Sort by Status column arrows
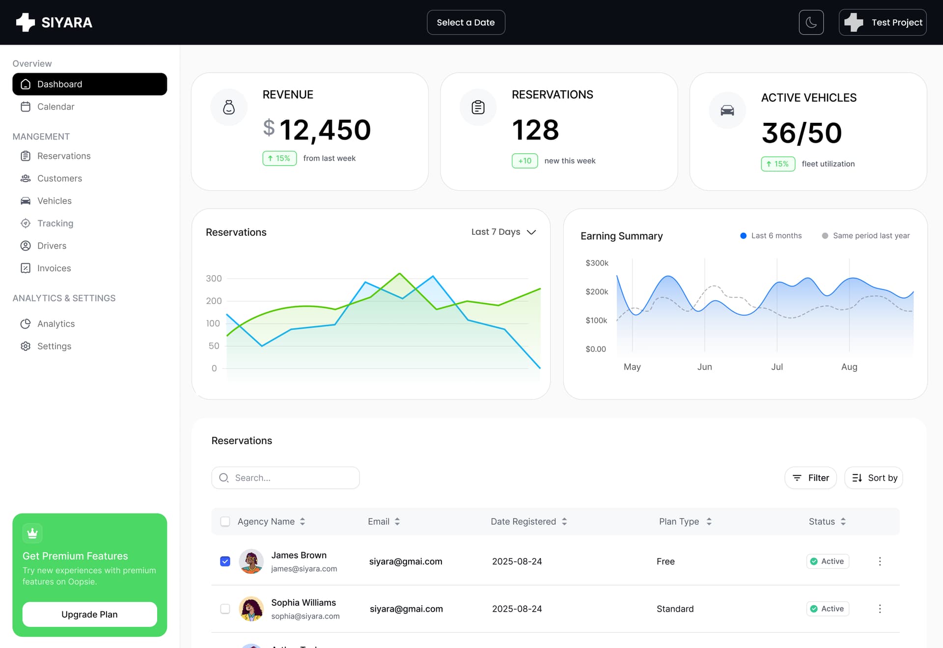Image resolution: width=943 pixels, height=648 pixels. point(843,521)
